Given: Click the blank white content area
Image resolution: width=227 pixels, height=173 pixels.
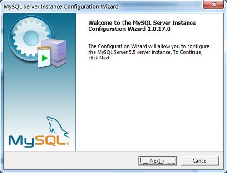Looking at the screenshot, I should tap(149, 106).
